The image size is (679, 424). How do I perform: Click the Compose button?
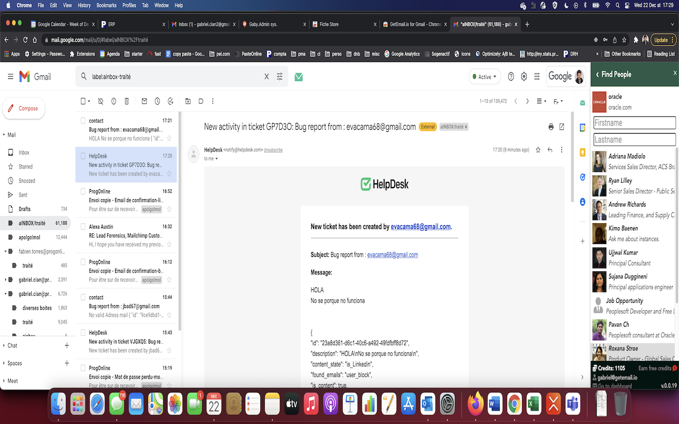click(x=24, y=108)
